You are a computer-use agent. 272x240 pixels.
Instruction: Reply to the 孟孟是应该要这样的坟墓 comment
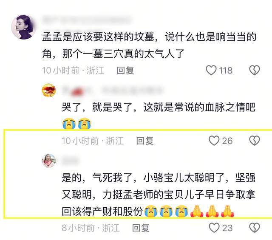[x=125, y=71]
